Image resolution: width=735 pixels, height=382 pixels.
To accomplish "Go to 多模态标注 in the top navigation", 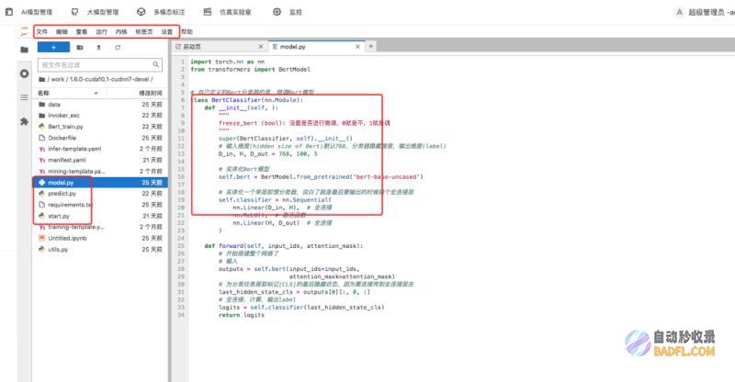I will click(169, 12).
